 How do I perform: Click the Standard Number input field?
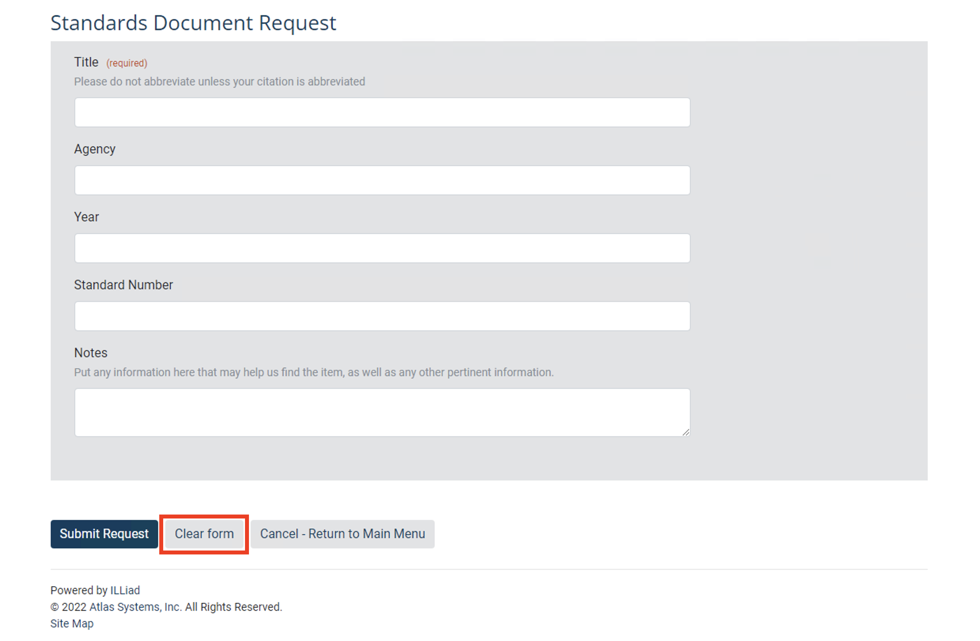382,316
